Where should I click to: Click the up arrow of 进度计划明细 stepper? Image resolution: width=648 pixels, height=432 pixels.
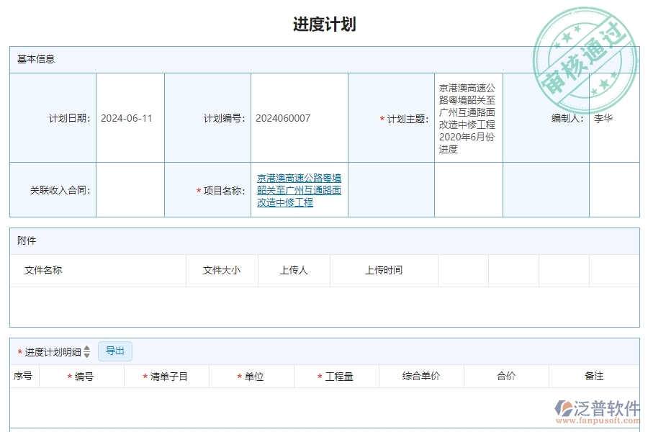click(86, 348)
